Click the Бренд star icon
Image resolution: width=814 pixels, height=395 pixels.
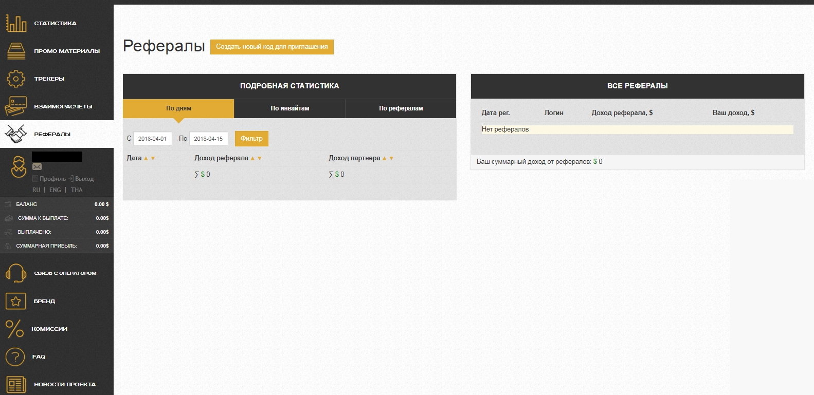coord(16,301)
